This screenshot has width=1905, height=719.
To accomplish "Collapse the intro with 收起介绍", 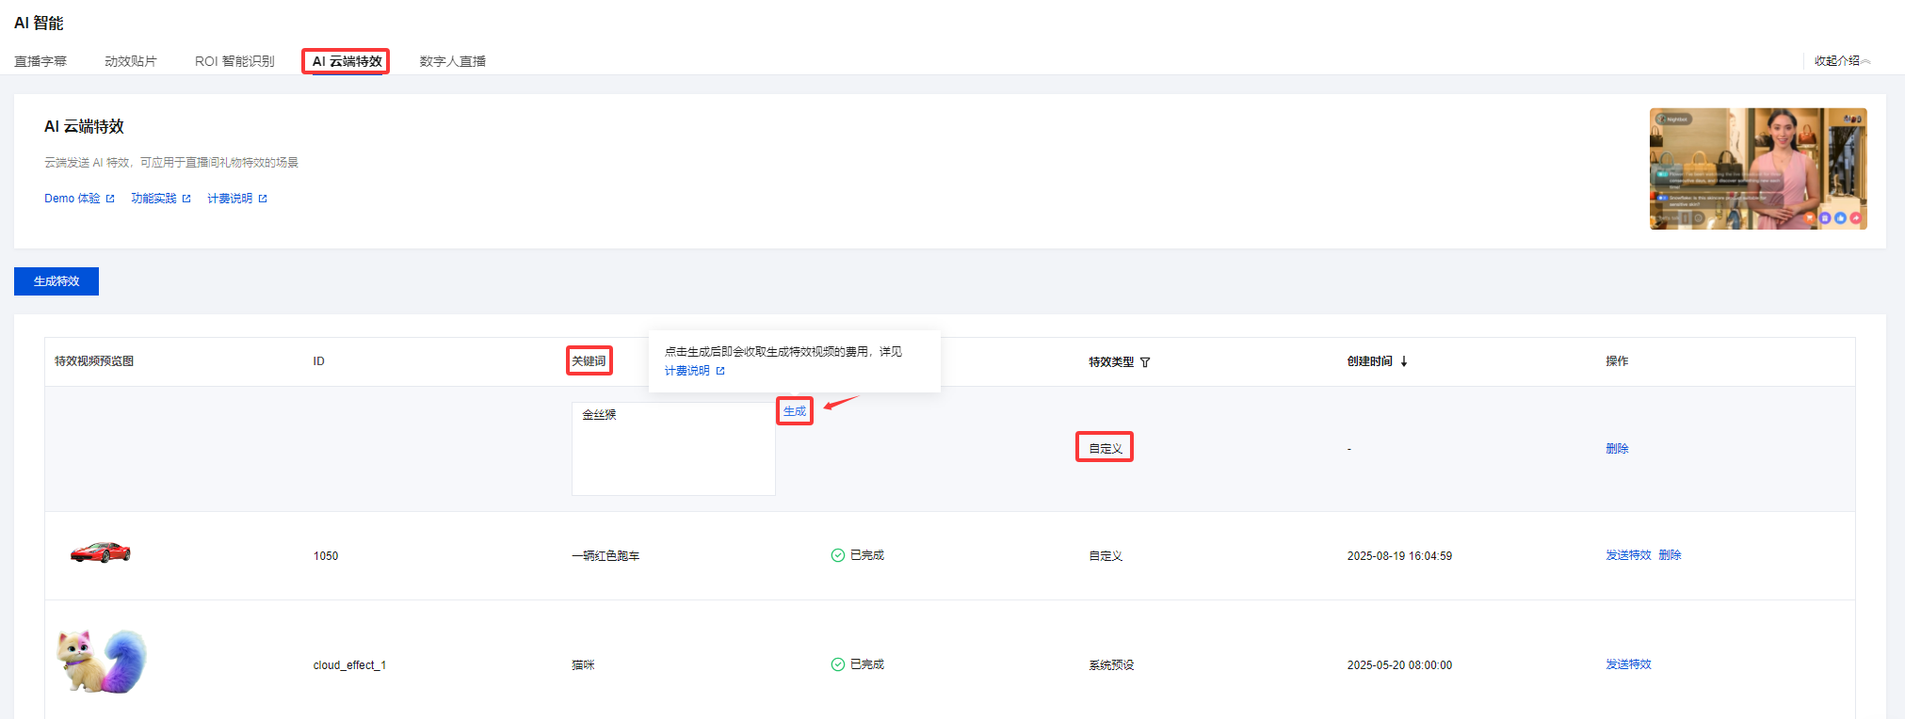I will pos(1843,61).
